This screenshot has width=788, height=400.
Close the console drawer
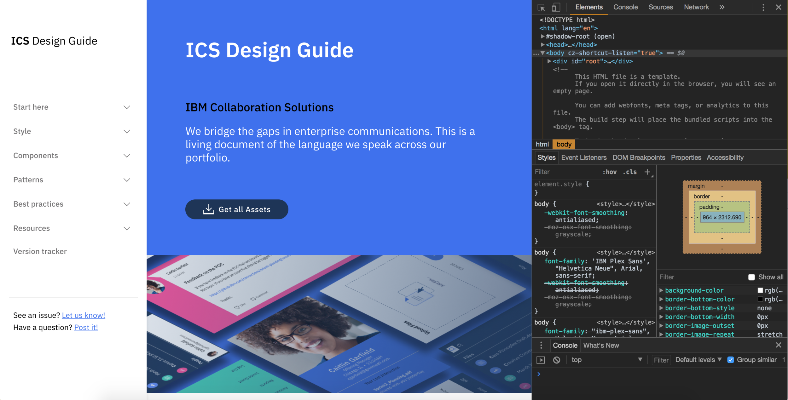[778, 345]
